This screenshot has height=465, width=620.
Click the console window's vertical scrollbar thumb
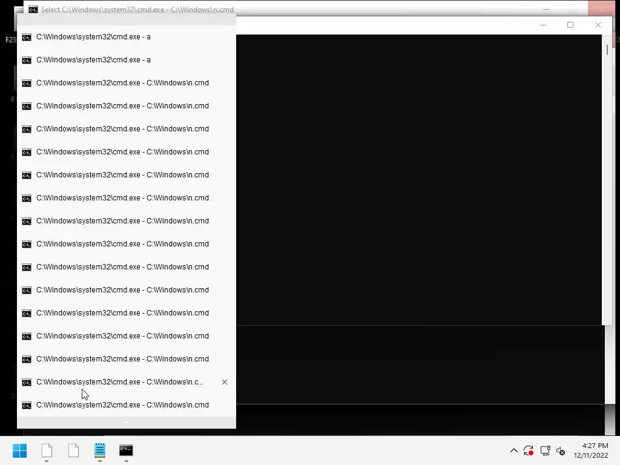(607, 50)
